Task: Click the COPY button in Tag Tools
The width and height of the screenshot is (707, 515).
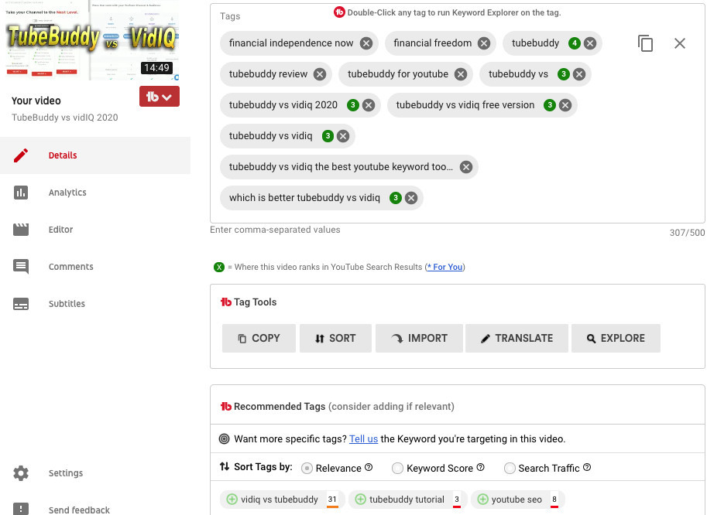Action: pyautogui.click(x=259, y=338)
